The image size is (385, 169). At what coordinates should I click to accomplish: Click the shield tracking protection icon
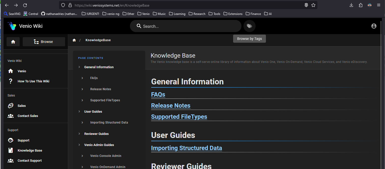pyautogui.click(x=63, y=5)
